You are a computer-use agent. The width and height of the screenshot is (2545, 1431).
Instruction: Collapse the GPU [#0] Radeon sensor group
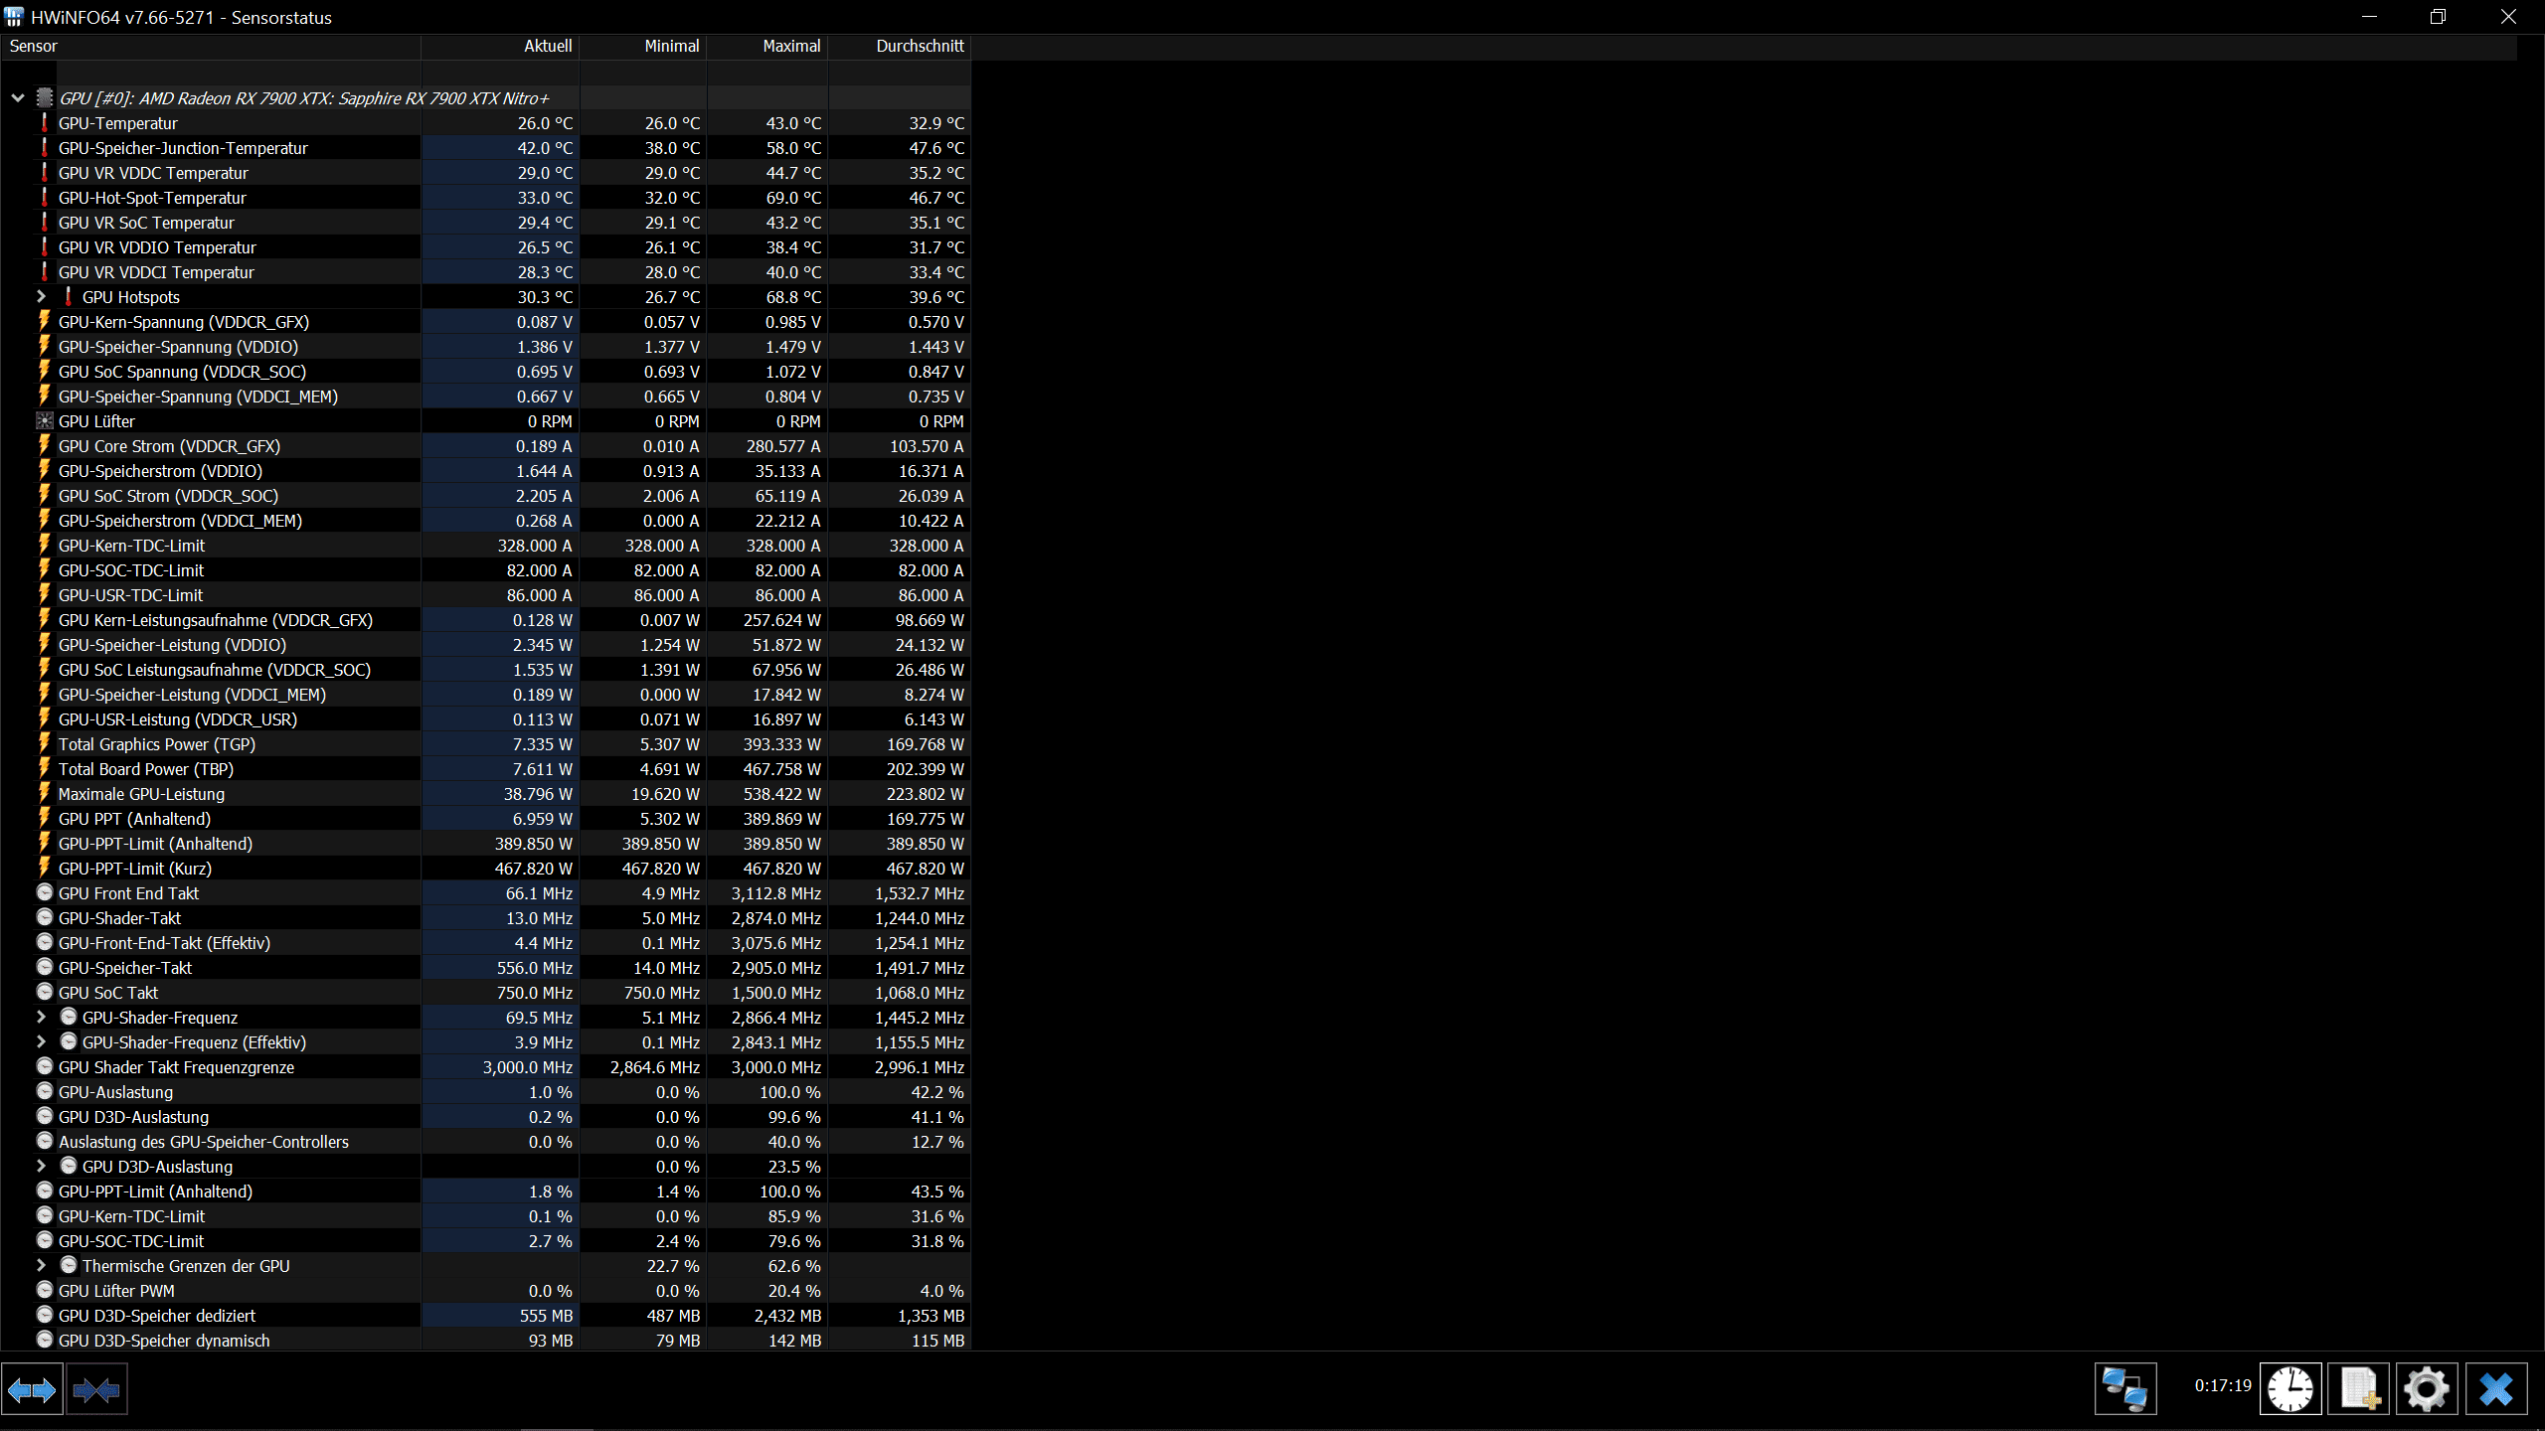(18, 98)
